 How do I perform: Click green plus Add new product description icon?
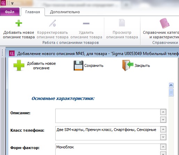click(x=19, y=23)
